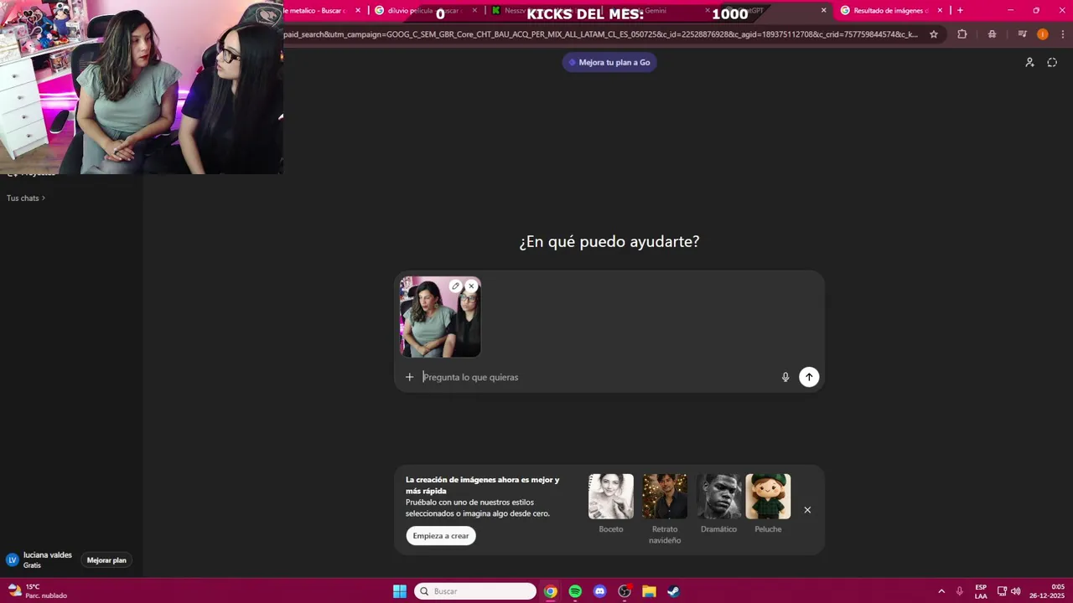Open the Chrome three-dot menu

[1061, 34]
